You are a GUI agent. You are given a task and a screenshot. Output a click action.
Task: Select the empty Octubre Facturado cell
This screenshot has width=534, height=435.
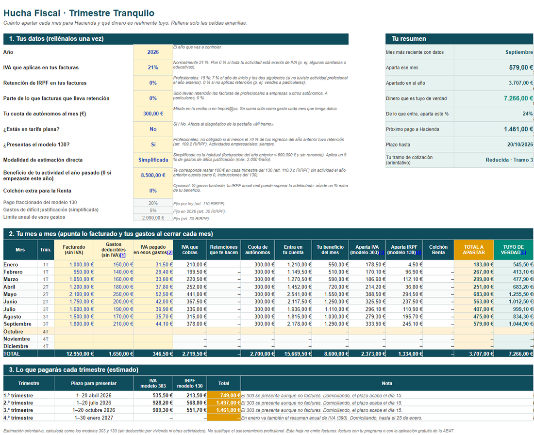[x=74, y=331]
